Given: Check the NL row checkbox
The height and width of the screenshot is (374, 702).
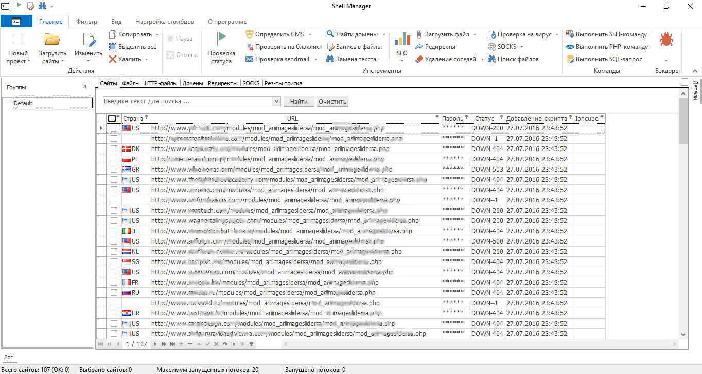Looking at the screenshot, I should (x=114, y=251).
